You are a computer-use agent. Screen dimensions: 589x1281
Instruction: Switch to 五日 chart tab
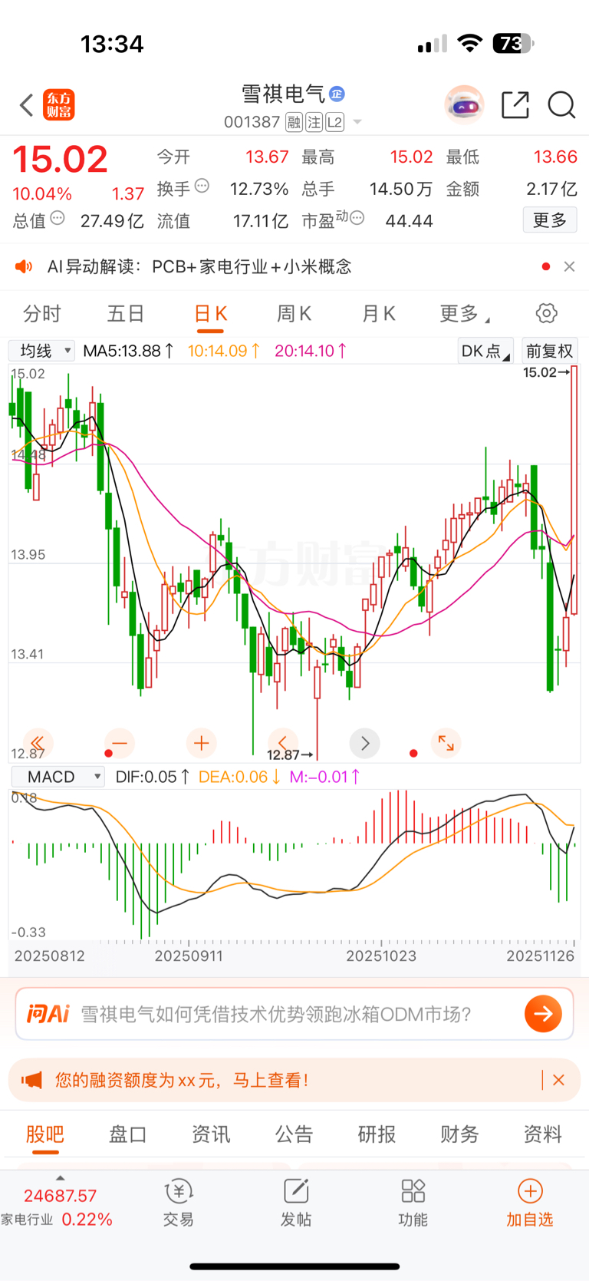126,314
